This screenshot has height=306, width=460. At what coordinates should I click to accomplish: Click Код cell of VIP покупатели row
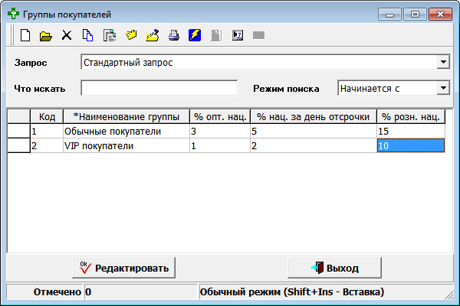coord(47,145)
